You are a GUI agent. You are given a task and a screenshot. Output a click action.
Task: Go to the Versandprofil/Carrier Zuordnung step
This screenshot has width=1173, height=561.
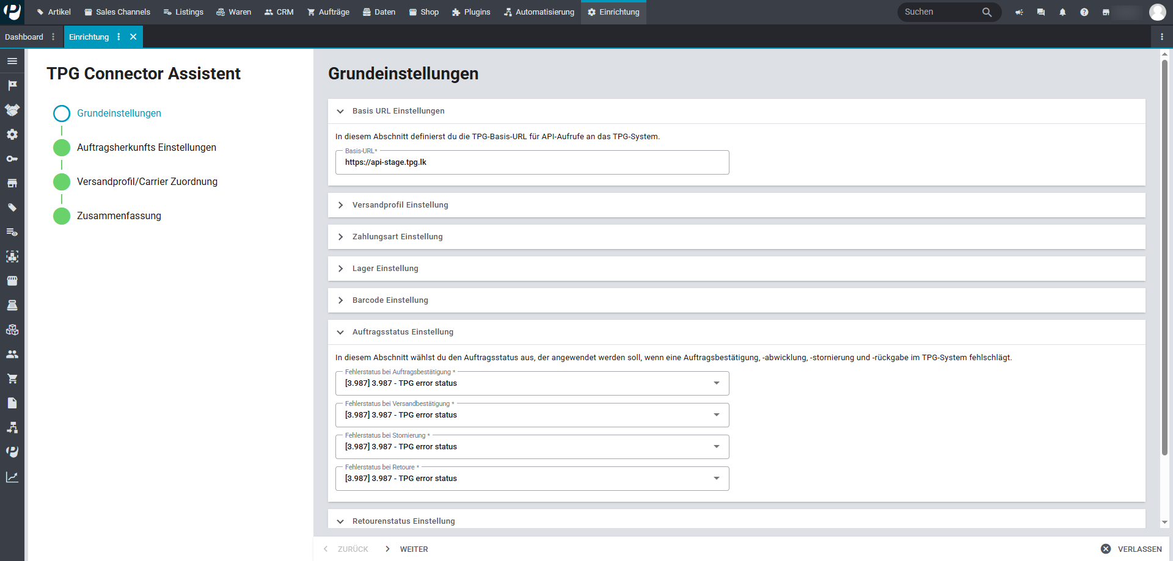147,182
